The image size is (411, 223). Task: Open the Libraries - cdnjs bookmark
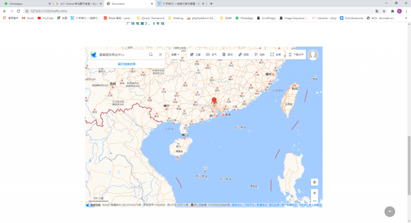tap(324, 18)
